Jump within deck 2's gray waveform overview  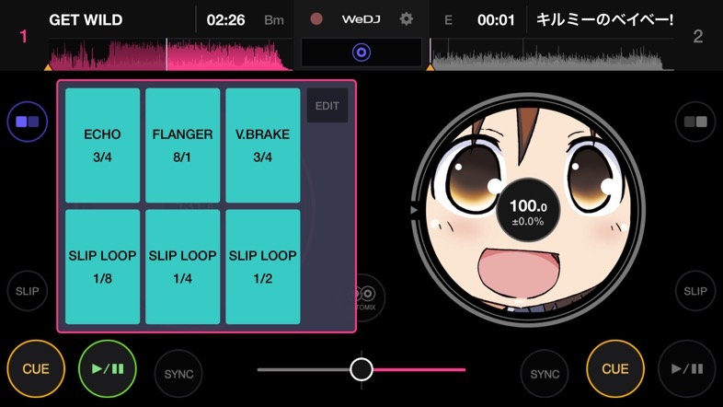(x=552, y=54)
